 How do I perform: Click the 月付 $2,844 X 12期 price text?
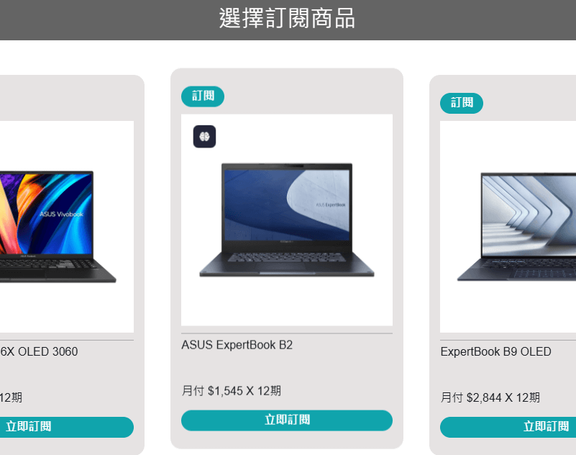[x=490, y=397]
